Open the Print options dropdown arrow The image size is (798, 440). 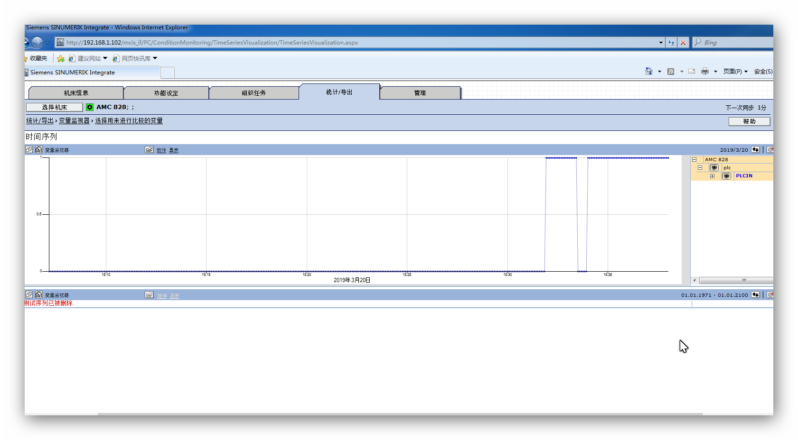click(715, 72)
